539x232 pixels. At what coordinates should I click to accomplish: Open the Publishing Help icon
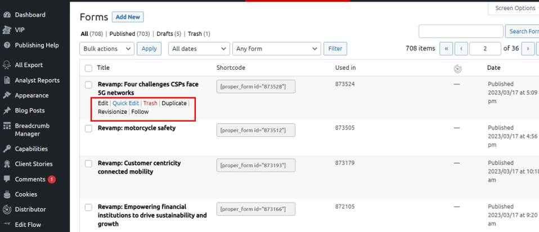coord(7,45)
